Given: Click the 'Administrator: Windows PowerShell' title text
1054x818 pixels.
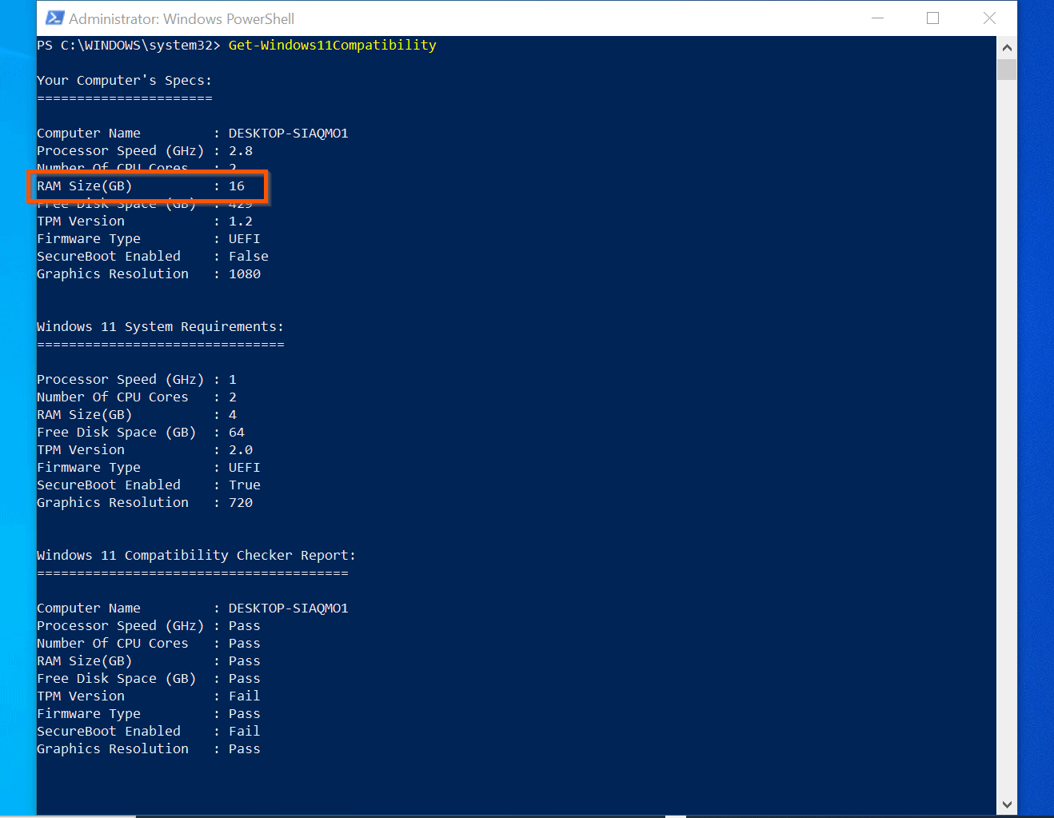Looking at the screenshot, I should tap(182, 18).
